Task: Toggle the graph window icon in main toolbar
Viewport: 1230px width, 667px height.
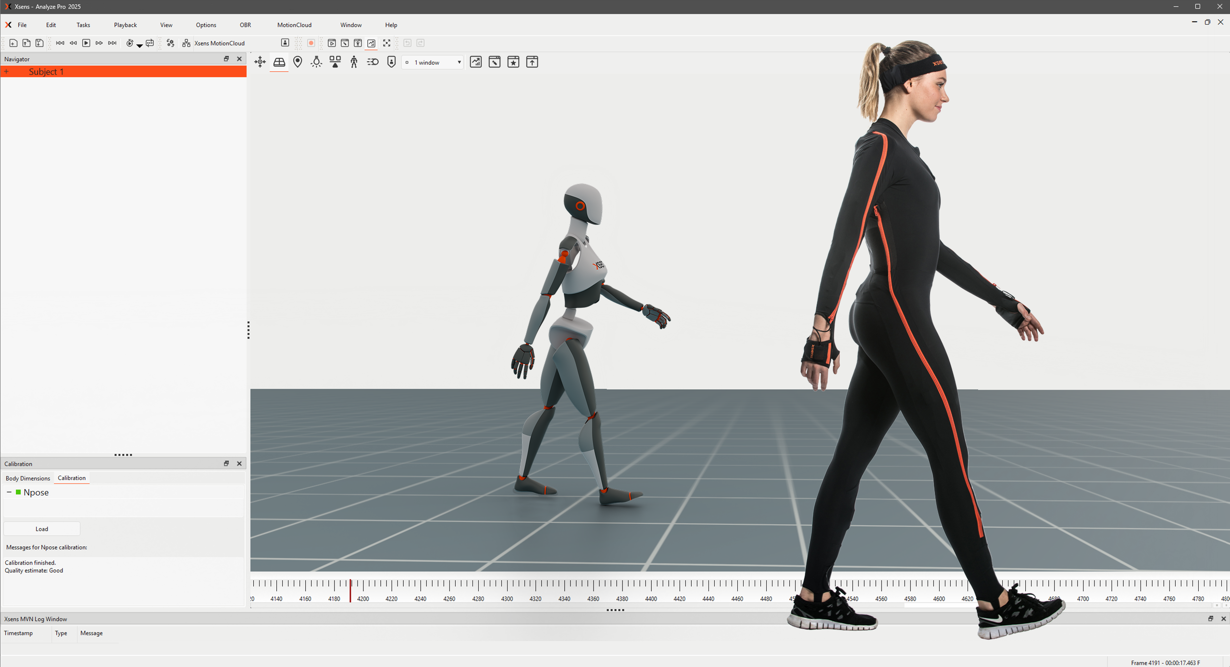Action: [371, 43]
